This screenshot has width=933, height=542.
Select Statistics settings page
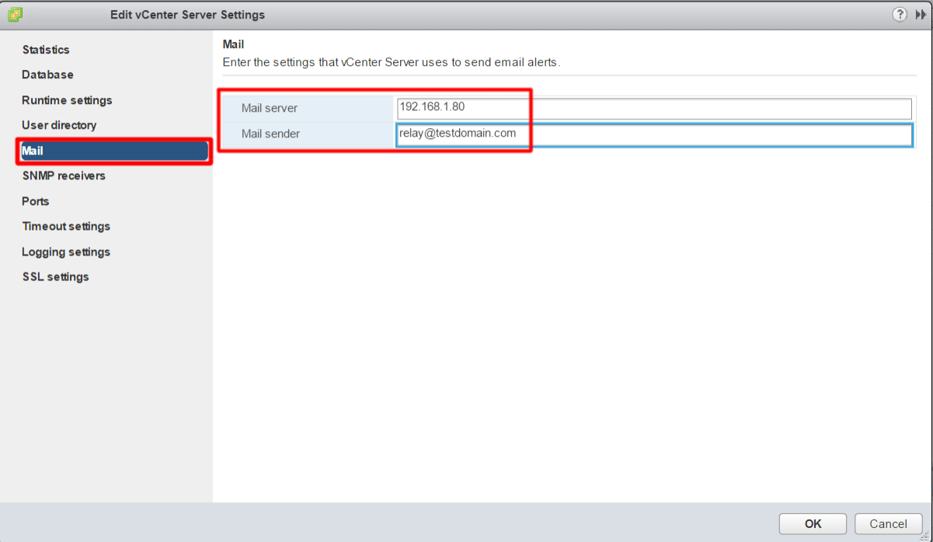pyautogui.click(x=46, y=49)
